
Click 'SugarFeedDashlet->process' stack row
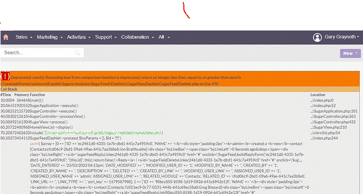pos(75,138)
